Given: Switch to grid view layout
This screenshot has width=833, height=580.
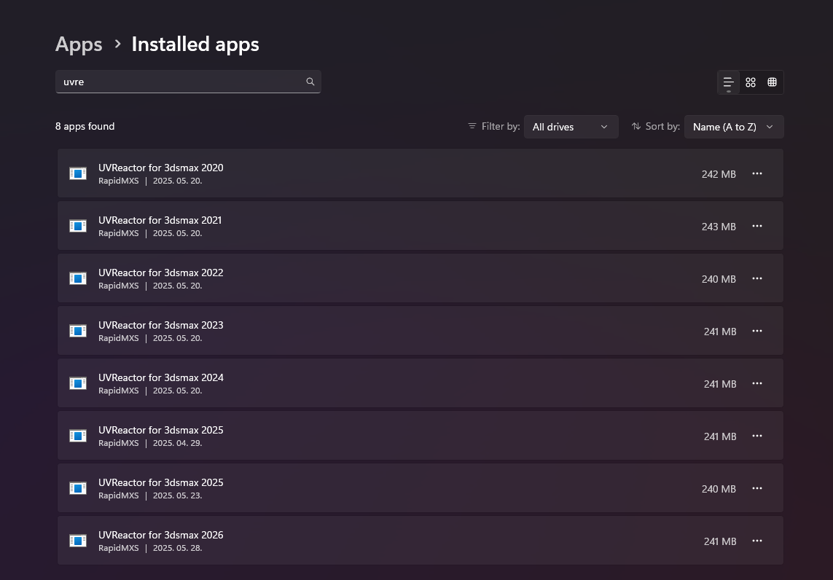Looking at the screenshot, I should (x=750, y=82).
